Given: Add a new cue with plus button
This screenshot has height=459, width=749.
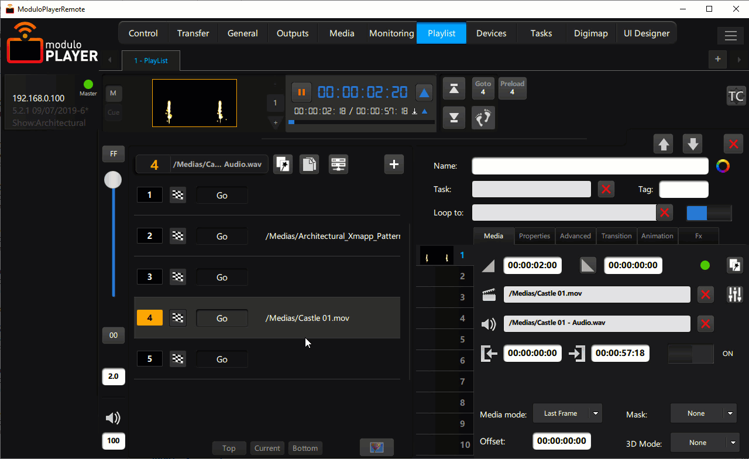Looking at the screenshot, I should (x=394, y=165).
